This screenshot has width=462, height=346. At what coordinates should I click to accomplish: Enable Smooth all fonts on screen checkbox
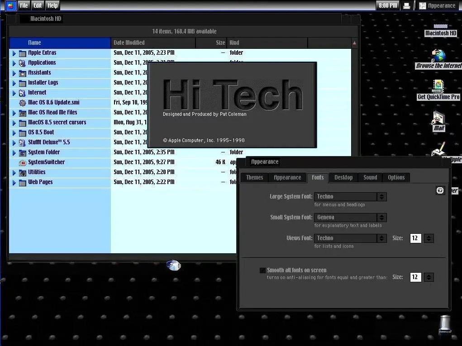click(x=262, y=270)
